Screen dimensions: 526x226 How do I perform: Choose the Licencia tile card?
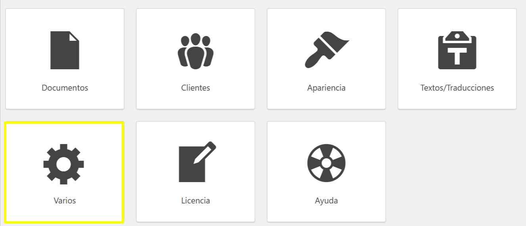[x=195, y=172]
